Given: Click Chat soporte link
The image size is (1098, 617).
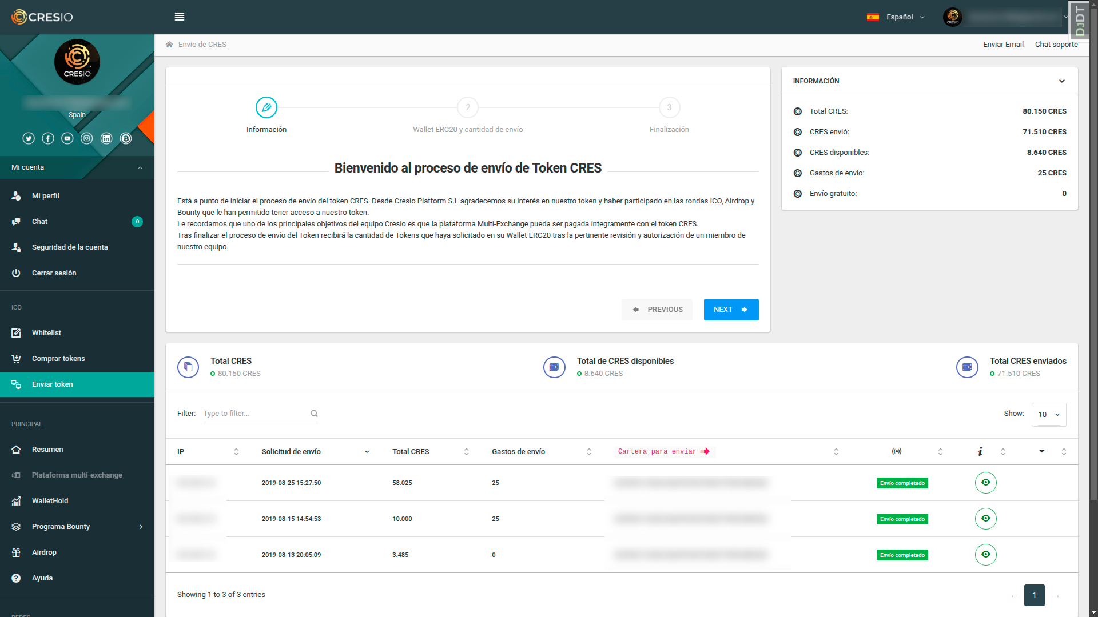Looking at the screenshot, I should click(1056, 45).
